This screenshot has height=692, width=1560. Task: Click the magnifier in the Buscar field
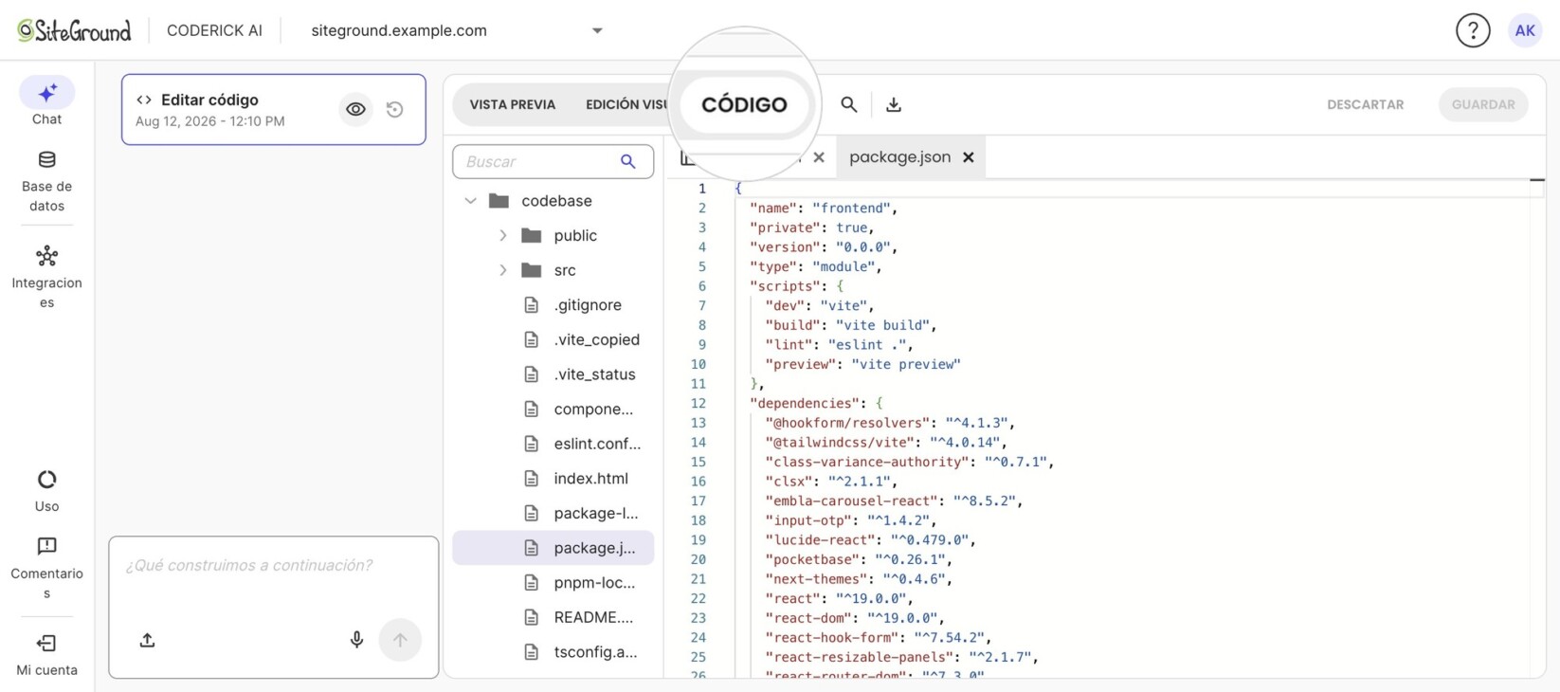[x=627, y=161]
